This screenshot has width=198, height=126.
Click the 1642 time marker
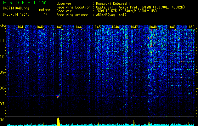[x=40, y=27]
